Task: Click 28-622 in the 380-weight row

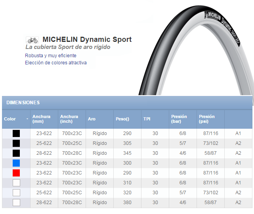Action: tap(44, 203)
